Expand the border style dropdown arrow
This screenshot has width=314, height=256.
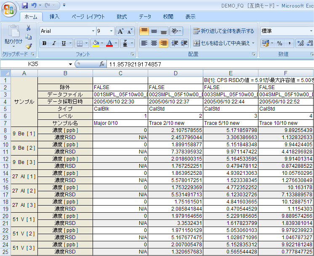coord(87,43)
